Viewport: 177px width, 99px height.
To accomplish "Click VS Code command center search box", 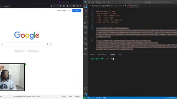I will pos(148,2).
